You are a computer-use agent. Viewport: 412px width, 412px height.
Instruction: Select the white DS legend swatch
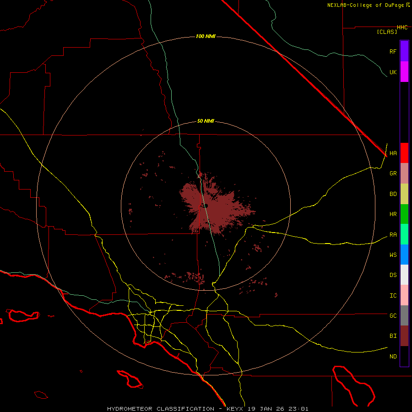pyautogui.click(x=404, y=275)
